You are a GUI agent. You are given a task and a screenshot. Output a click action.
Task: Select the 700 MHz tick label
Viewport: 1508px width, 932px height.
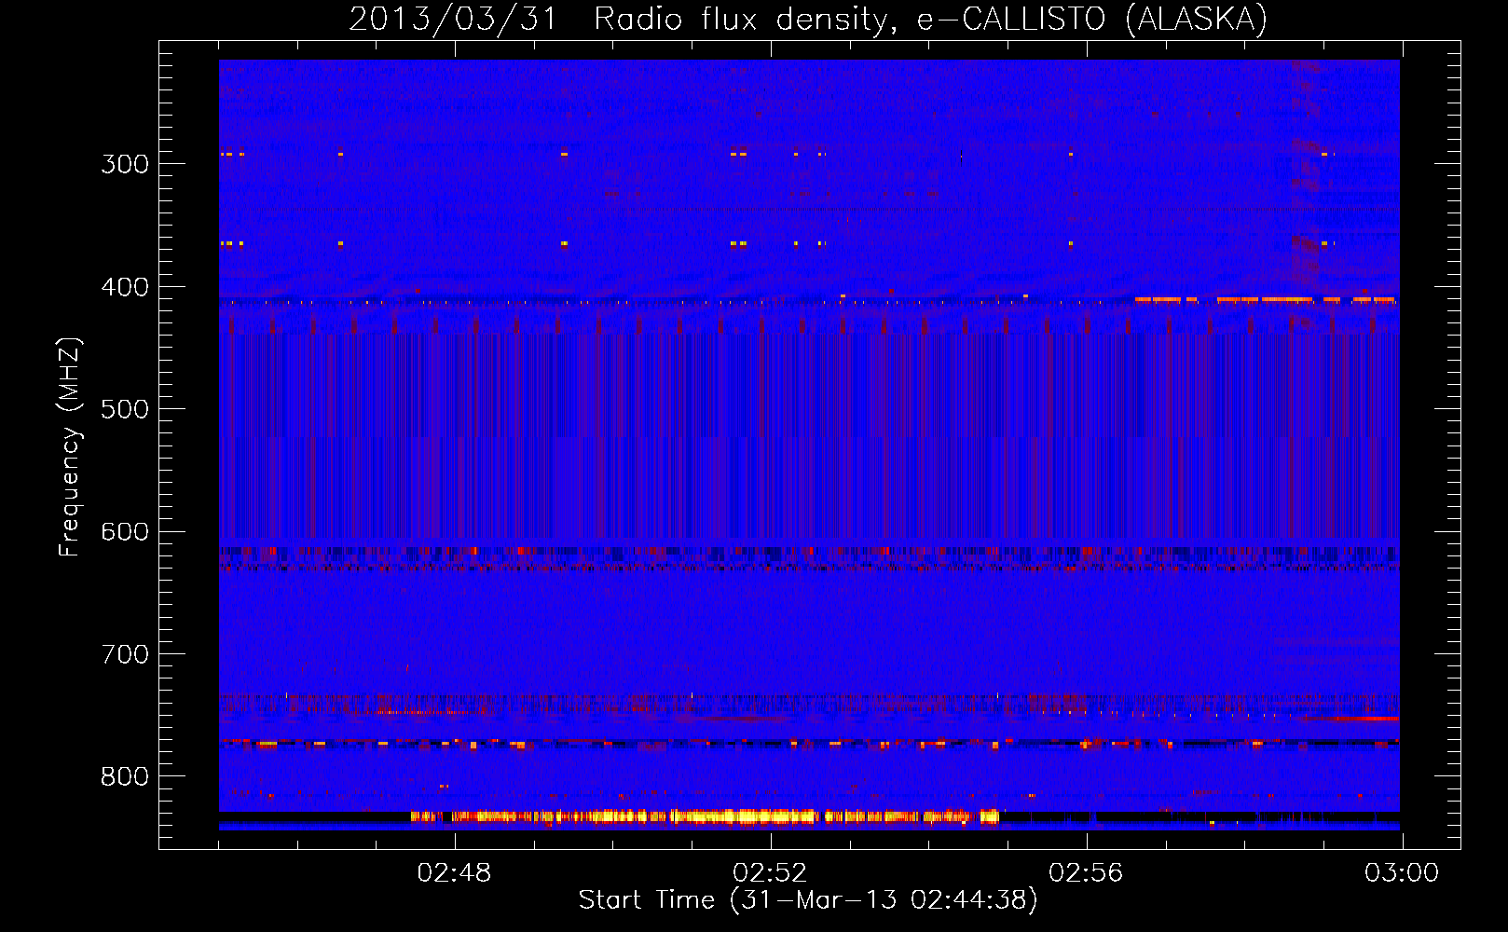point(125,654)
